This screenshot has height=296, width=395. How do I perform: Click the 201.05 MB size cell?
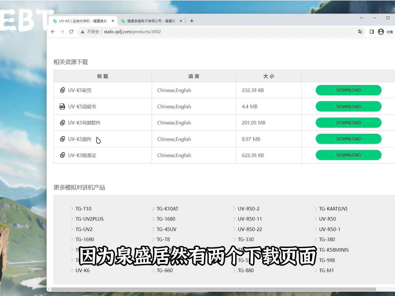(x=269, y=123)
